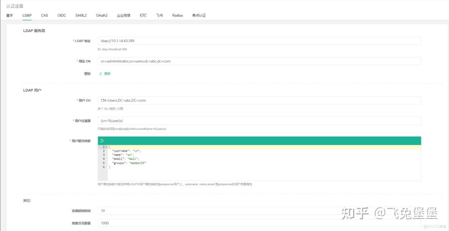Open the OAuth2 tab
The height and width of the screenshot is (231, 449).
(102, 16)
